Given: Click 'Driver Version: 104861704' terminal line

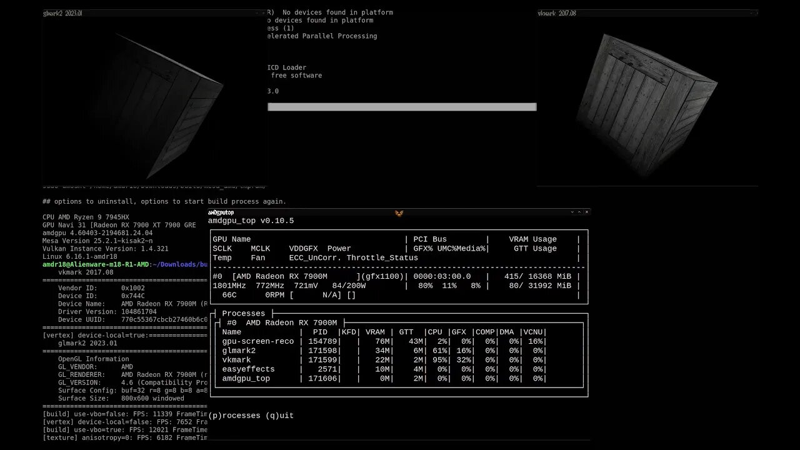Looking at the screenshot, I should (107, 312).
